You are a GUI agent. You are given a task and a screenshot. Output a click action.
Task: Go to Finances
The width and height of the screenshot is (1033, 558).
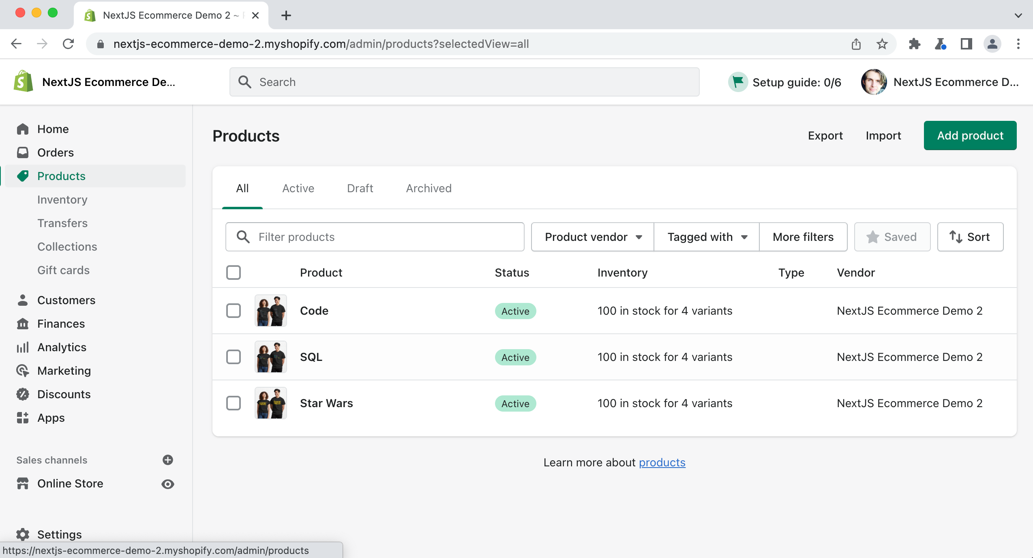point(61,324)
